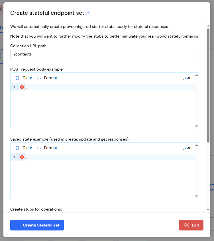Click dialog scrollbar down arrow

tap(208, 210)
